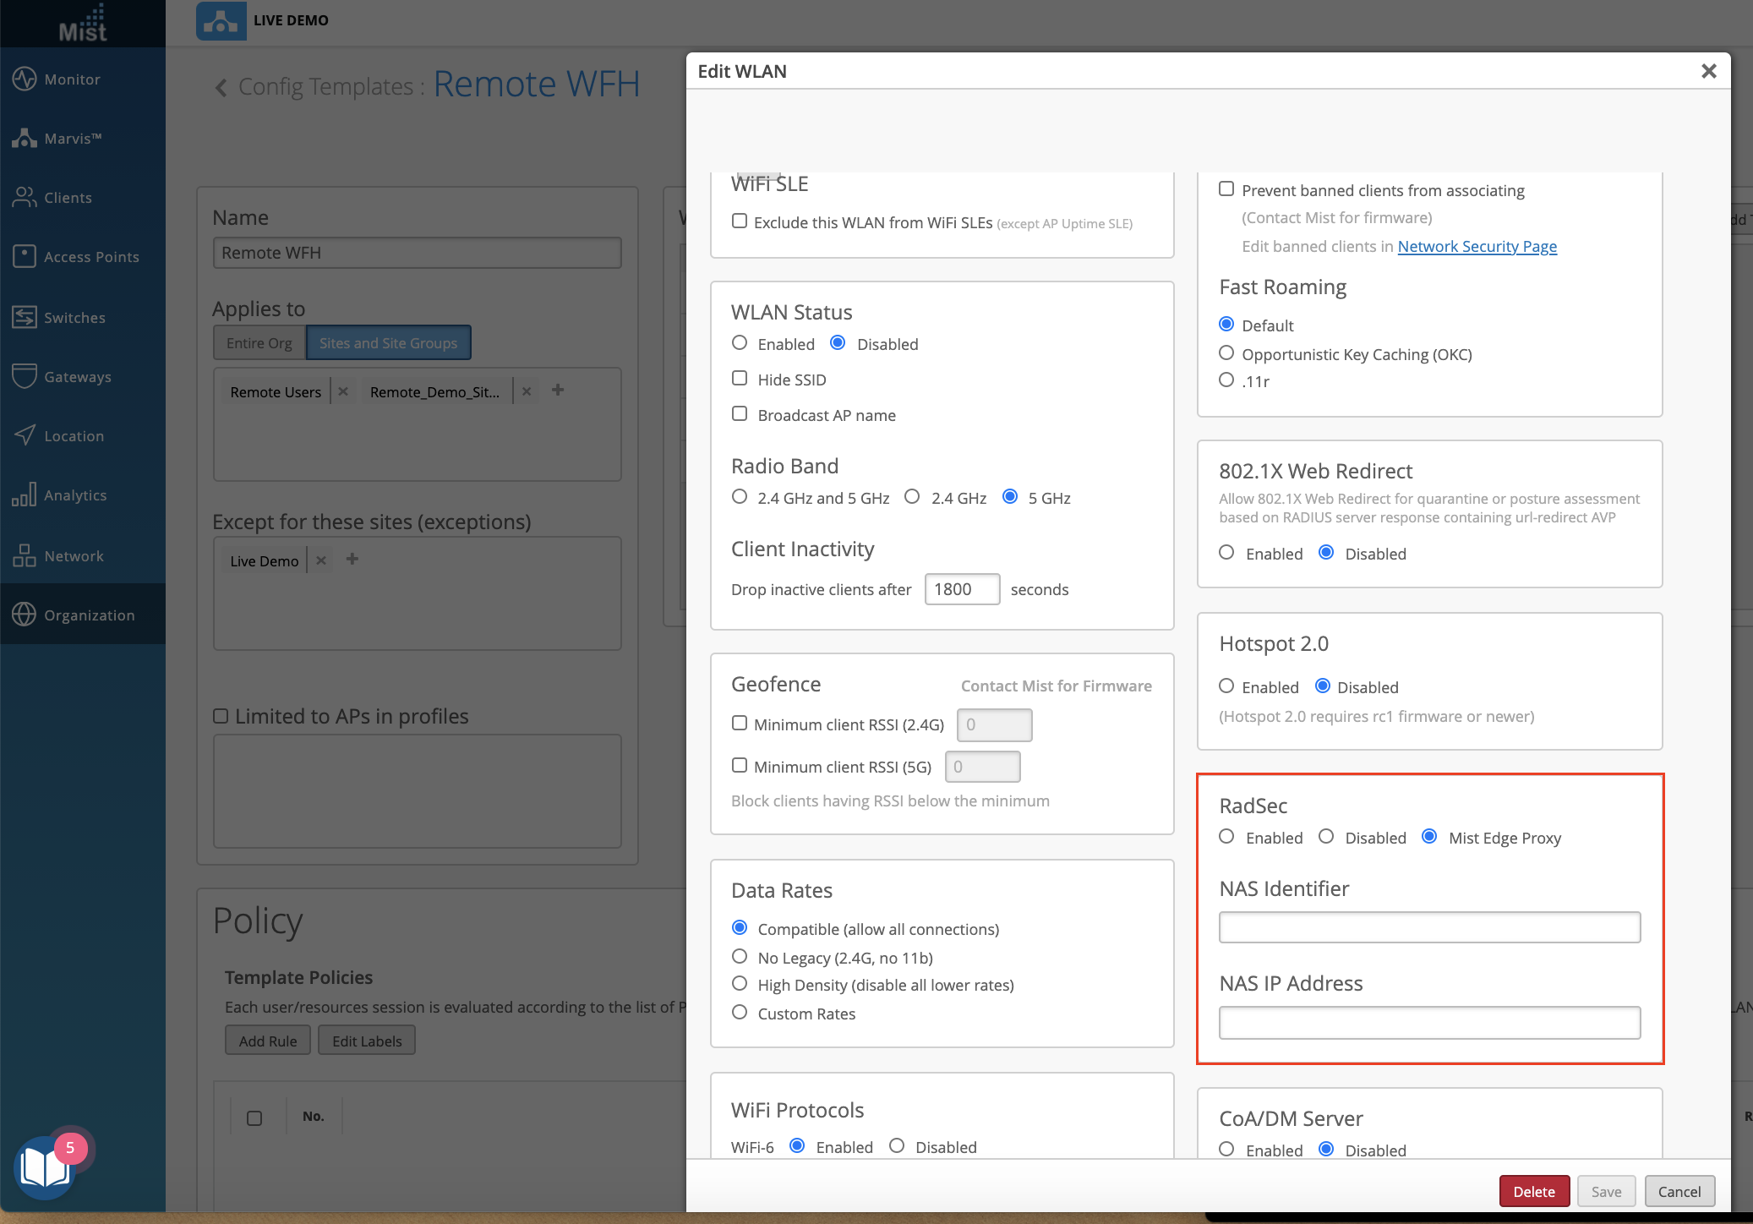The image size is (1753, 1224).
Task: Add site with plus next to Remote_Demo_Sit
Action: click(558, 391)
